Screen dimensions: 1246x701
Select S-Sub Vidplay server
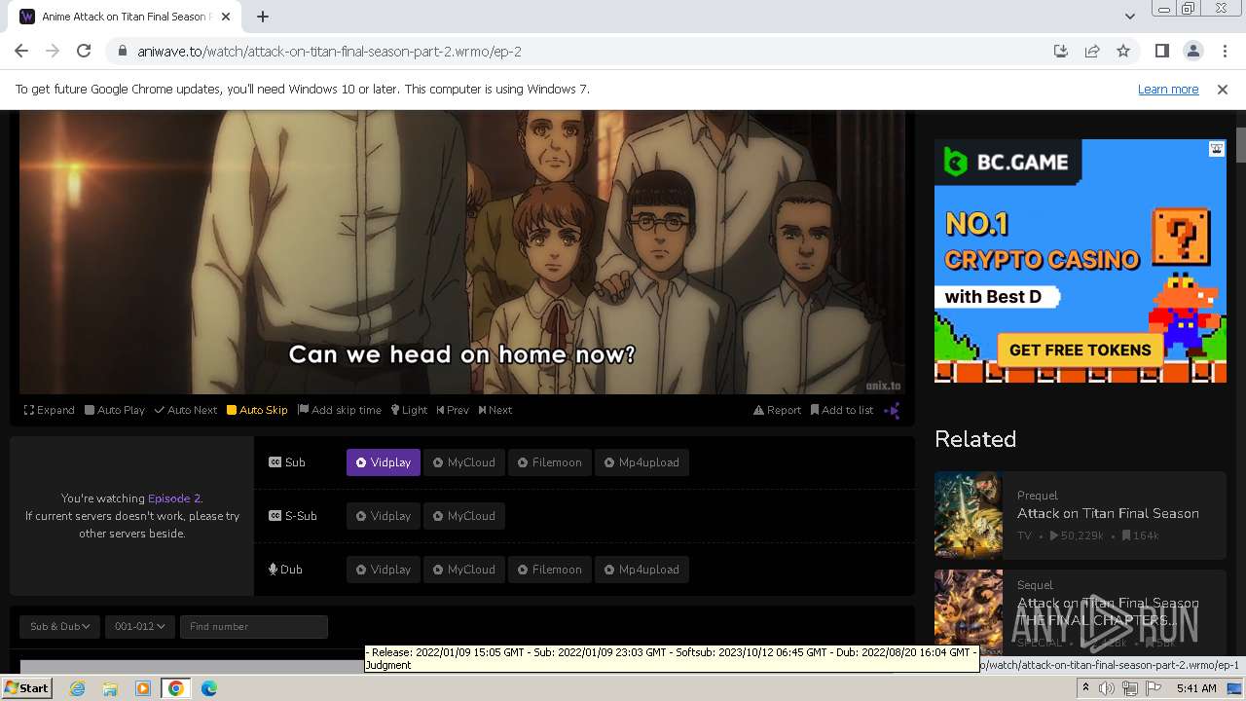[384, 516]
